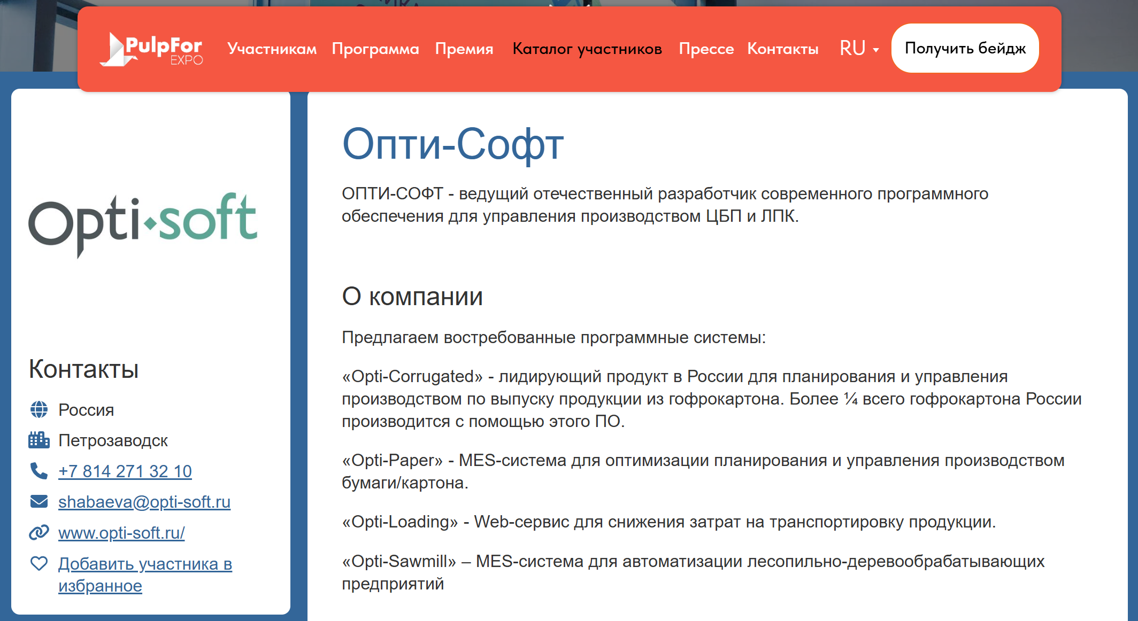Click the Предлагаем востребованные программные системы line
The image size is (1138, 621).
click(554, 337)
